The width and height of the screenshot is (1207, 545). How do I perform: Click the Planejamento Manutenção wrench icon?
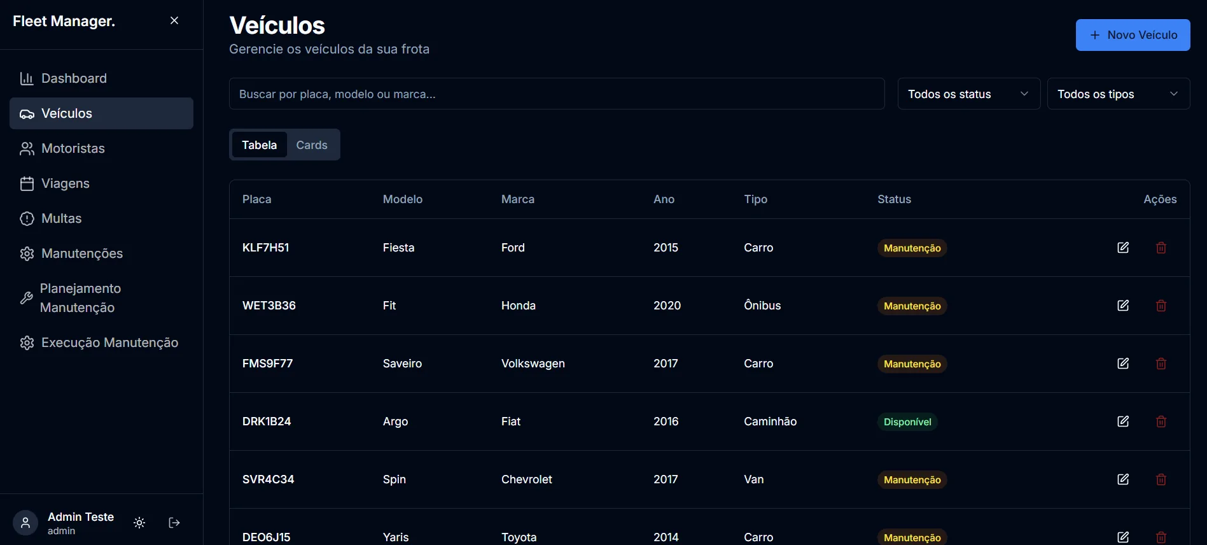[x=26, y=298]
